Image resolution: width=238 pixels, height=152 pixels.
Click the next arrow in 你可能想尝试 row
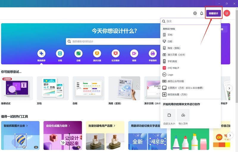[x=229, y=88]
